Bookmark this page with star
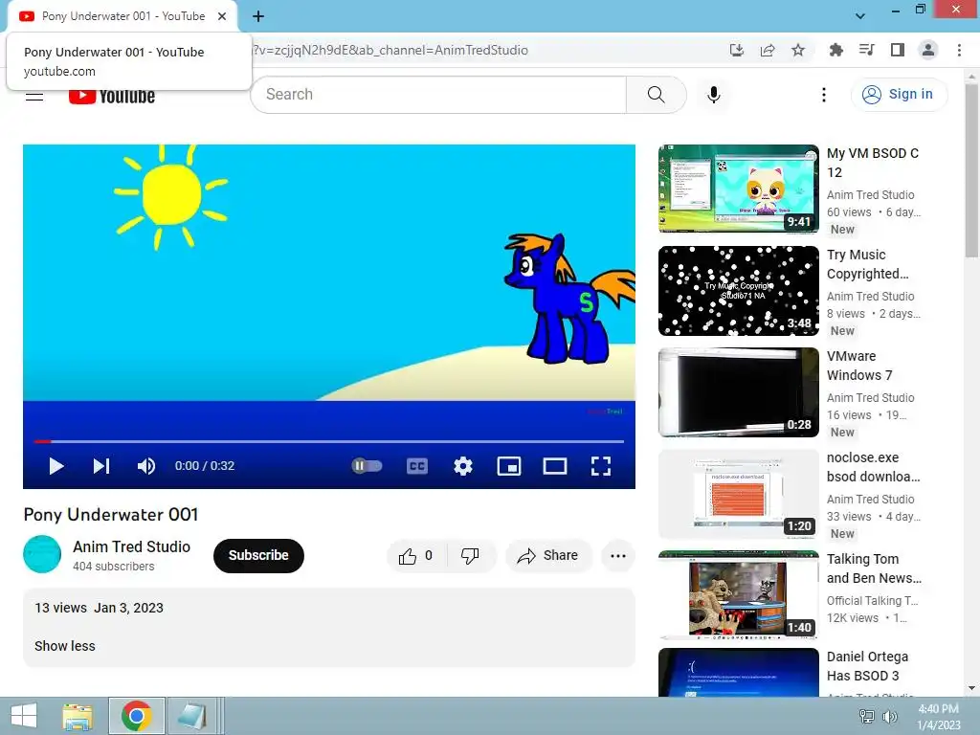 click(798, 50)
